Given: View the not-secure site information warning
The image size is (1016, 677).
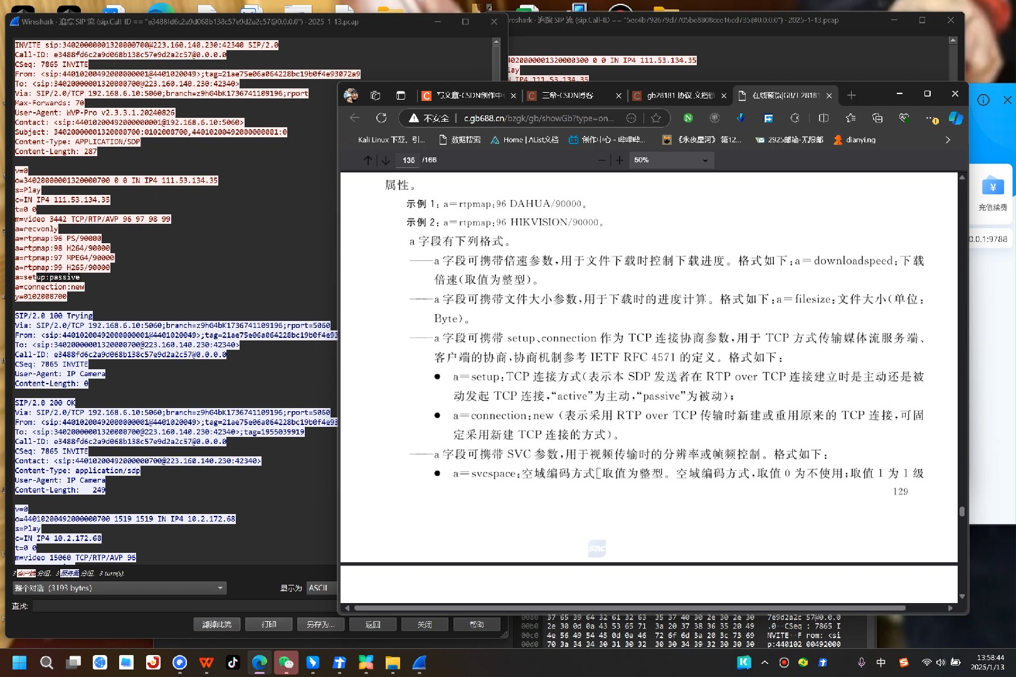Looking at the screenshot, I should click(429, 118).
